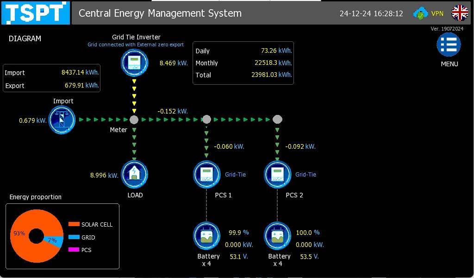Screen dimensions: 474x278
Task: Click the Export 679.91 kWh value
Action: click(82, 85)
